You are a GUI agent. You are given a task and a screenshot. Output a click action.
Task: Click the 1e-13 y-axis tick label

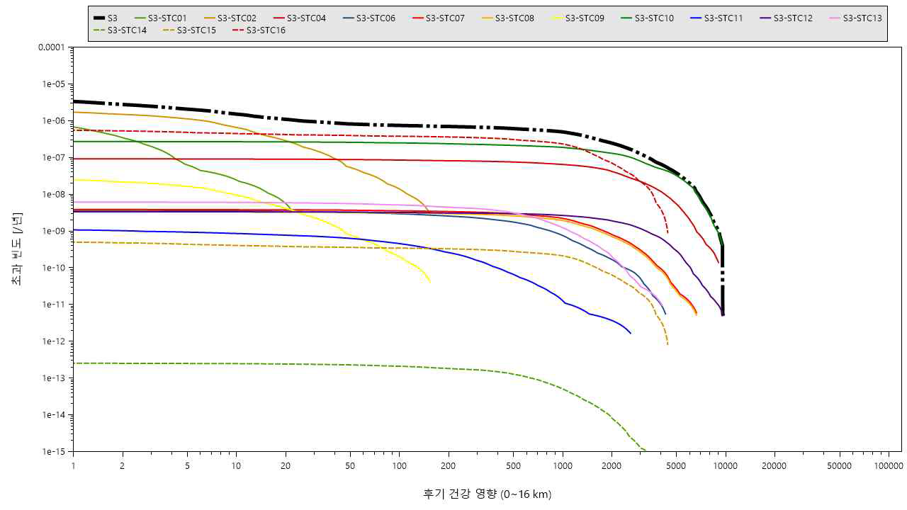pos(54,378)
